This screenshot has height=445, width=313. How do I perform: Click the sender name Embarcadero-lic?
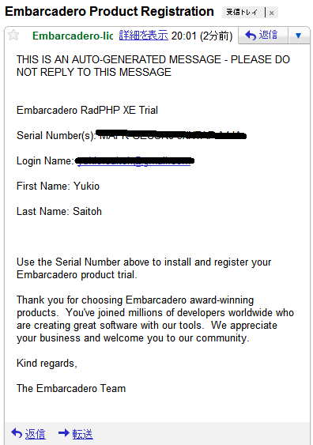point(73,36)
